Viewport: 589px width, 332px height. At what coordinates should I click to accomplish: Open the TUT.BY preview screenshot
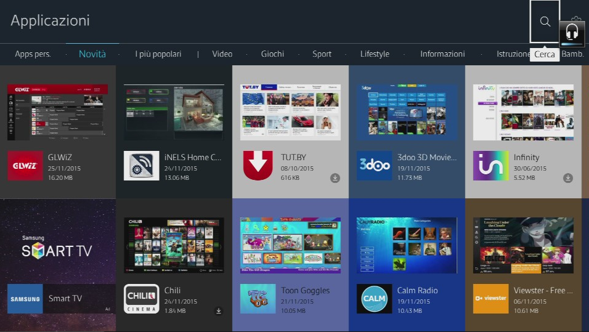click(290, 112)
